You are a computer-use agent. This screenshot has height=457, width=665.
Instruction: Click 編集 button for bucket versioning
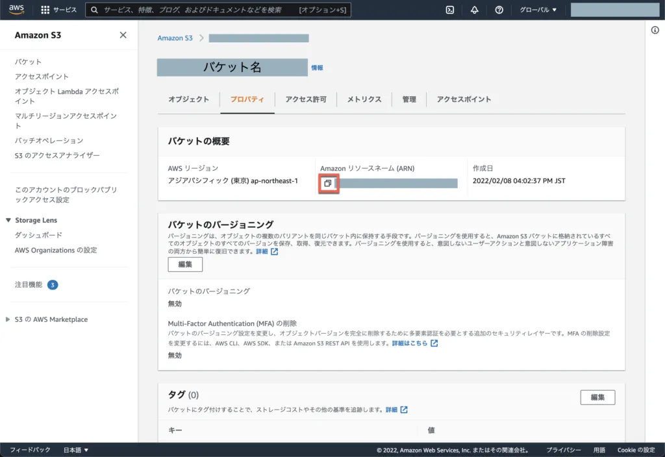pyautogui.click(x=185, y=264)
